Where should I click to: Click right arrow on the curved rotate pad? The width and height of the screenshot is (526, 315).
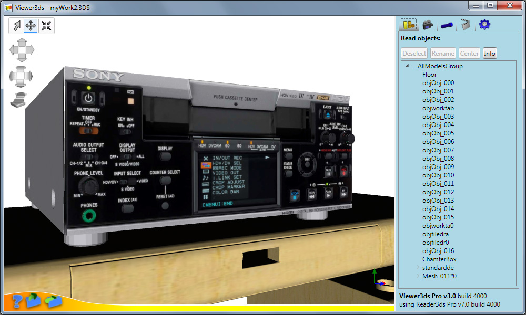(29, 76)
